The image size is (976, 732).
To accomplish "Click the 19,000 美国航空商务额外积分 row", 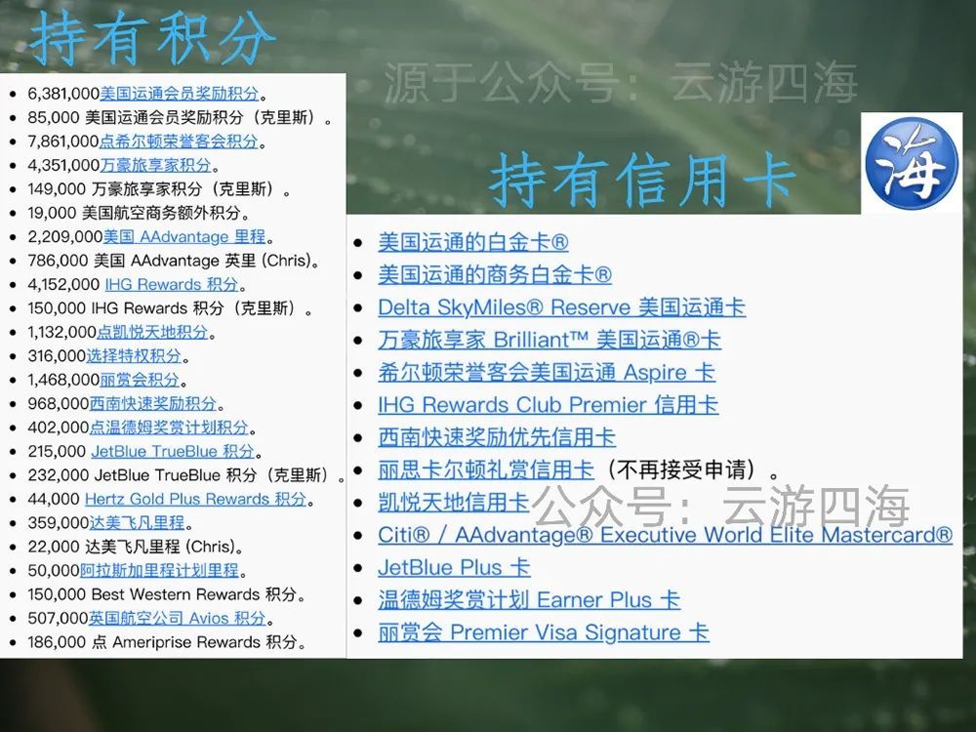I will coord(139,213).
